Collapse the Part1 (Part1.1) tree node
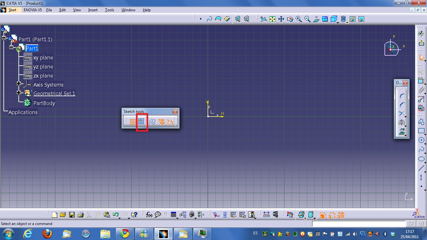 click(4, 38)
